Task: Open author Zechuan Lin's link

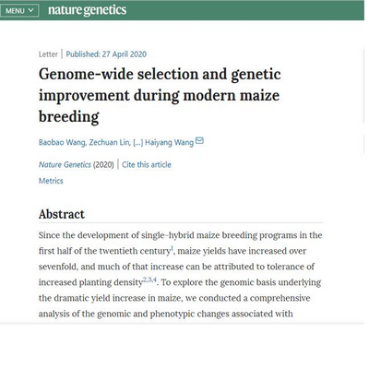Action: click(110, 142)
